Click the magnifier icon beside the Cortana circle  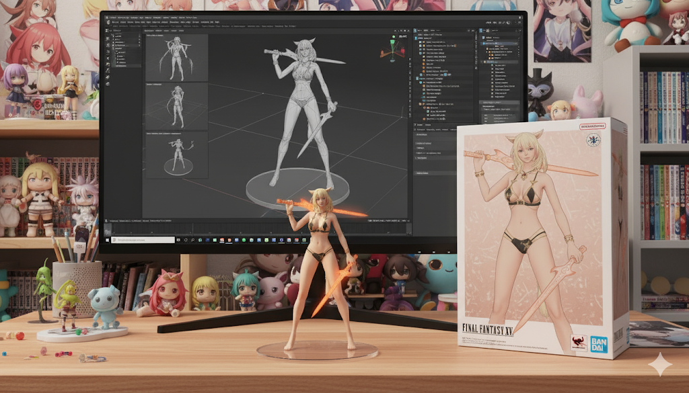193,240
